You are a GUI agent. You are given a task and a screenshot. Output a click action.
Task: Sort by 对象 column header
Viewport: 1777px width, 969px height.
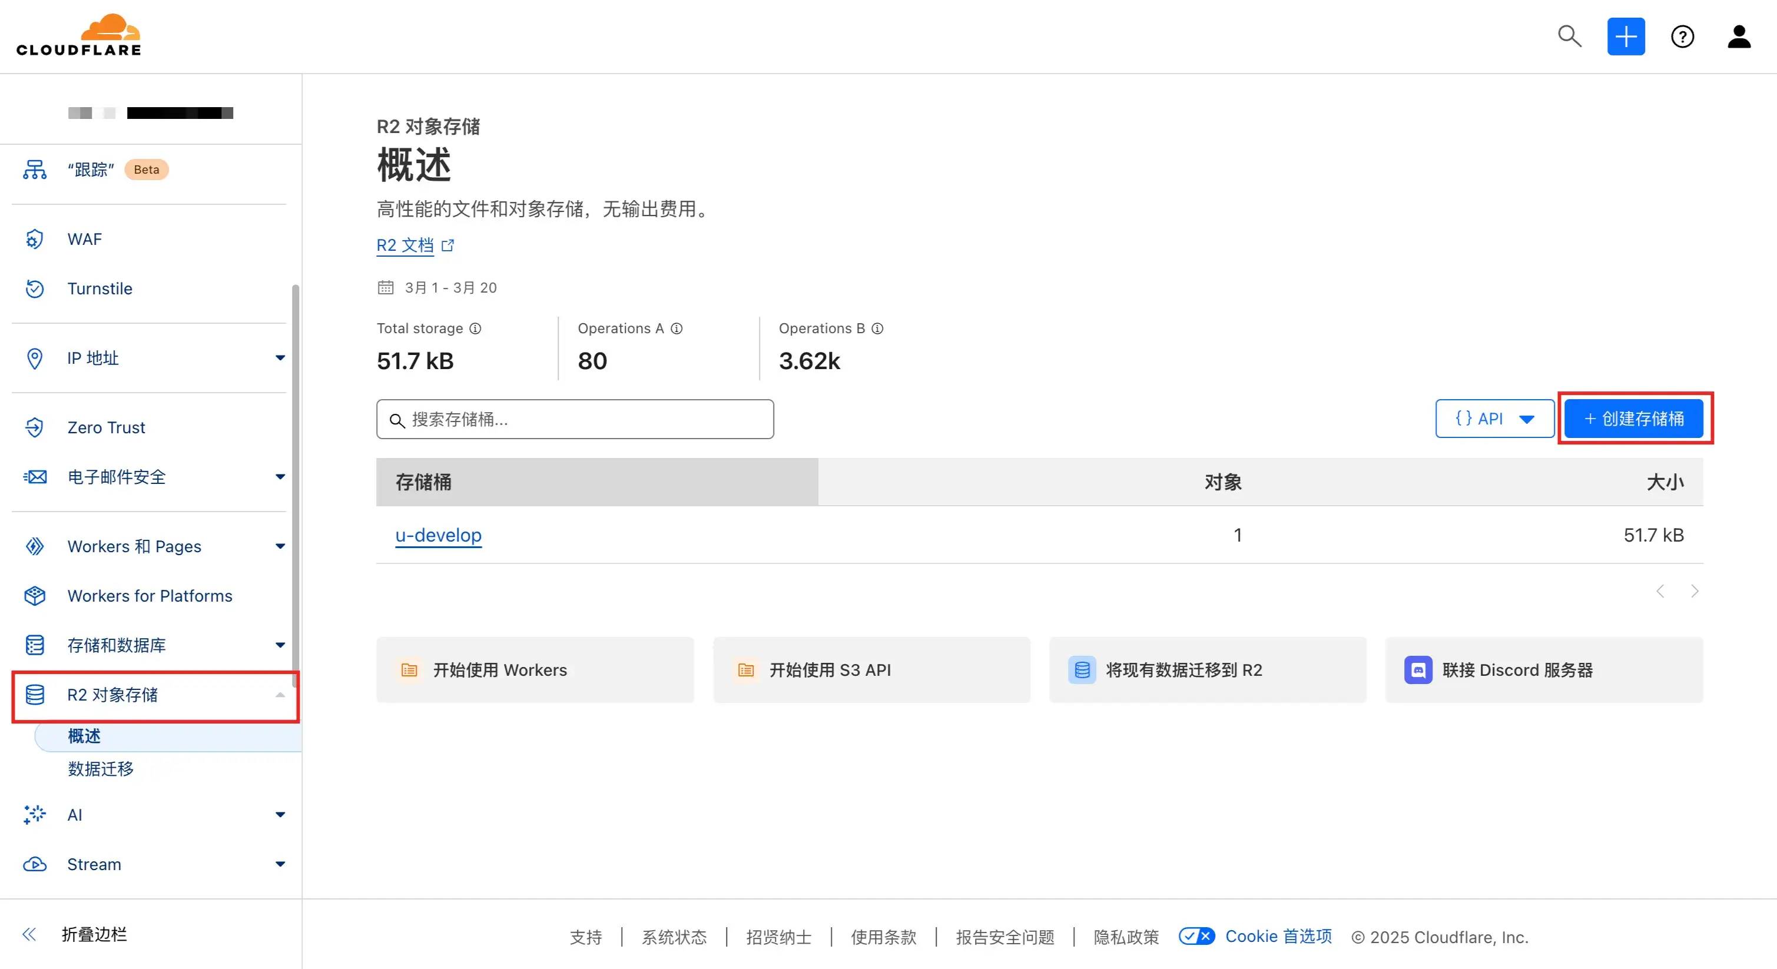pyautogui.click(x=1223, y=482)
